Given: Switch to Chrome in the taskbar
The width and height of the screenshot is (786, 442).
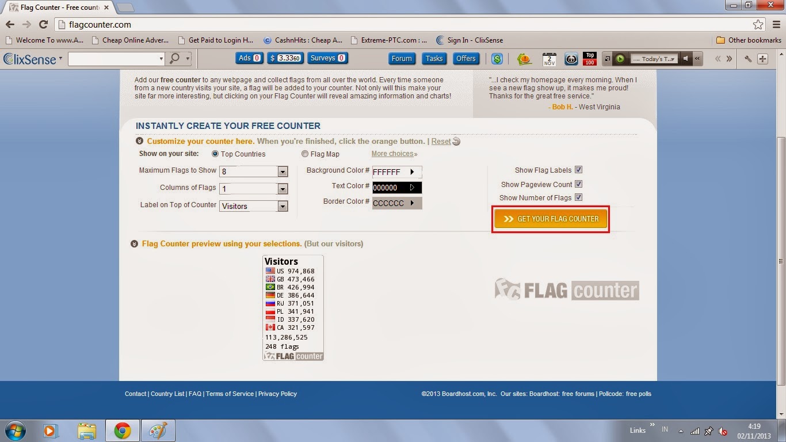Looking at the screenshot, I should point(122,430).
